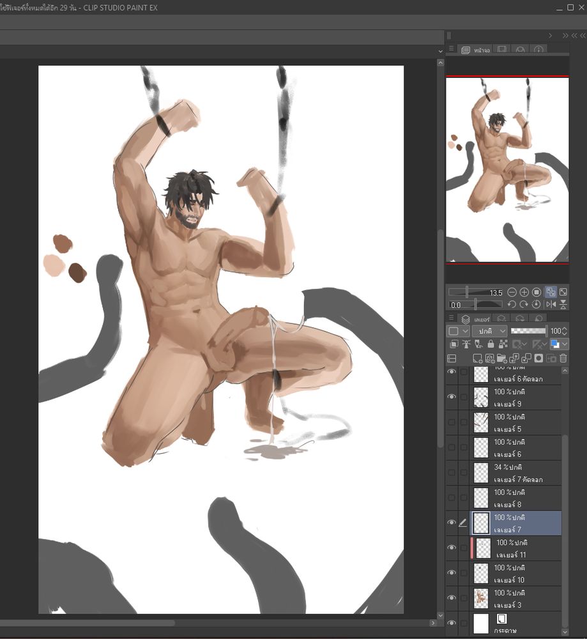Viewport: 587px width, 639px height.
Task: Collapse the palette dock with double-right chevron
Action: [x=565, y=36]
